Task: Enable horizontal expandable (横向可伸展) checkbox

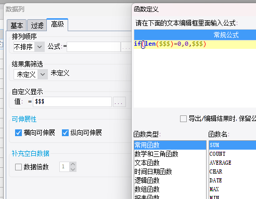Action: pyautogui.click(x=18, y=133)
